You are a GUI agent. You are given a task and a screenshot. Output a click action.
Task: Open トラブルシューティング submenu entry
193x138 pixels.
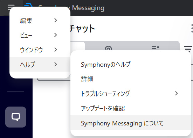coord(131,94)
